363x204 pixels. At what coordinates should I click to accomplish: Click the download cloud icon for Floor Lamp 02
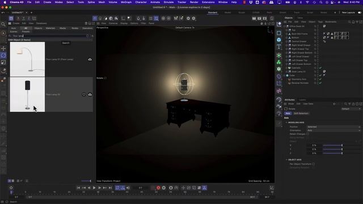pos(90,95)
